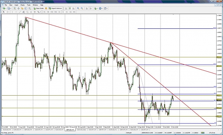This screenshot has height=135, width=223.
Task: Set timeframe to M15
Action: pyautogui.click(x=52, y=12)
